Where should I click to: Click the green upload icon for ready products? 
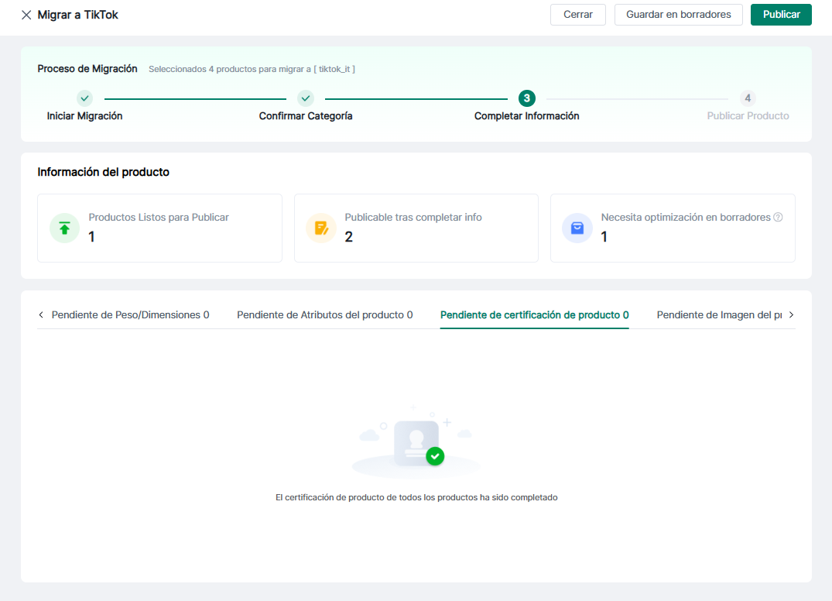coord(65,228)
